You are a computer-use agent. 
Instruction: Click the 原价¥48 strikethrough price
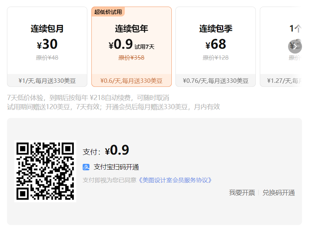coord(47,58)
